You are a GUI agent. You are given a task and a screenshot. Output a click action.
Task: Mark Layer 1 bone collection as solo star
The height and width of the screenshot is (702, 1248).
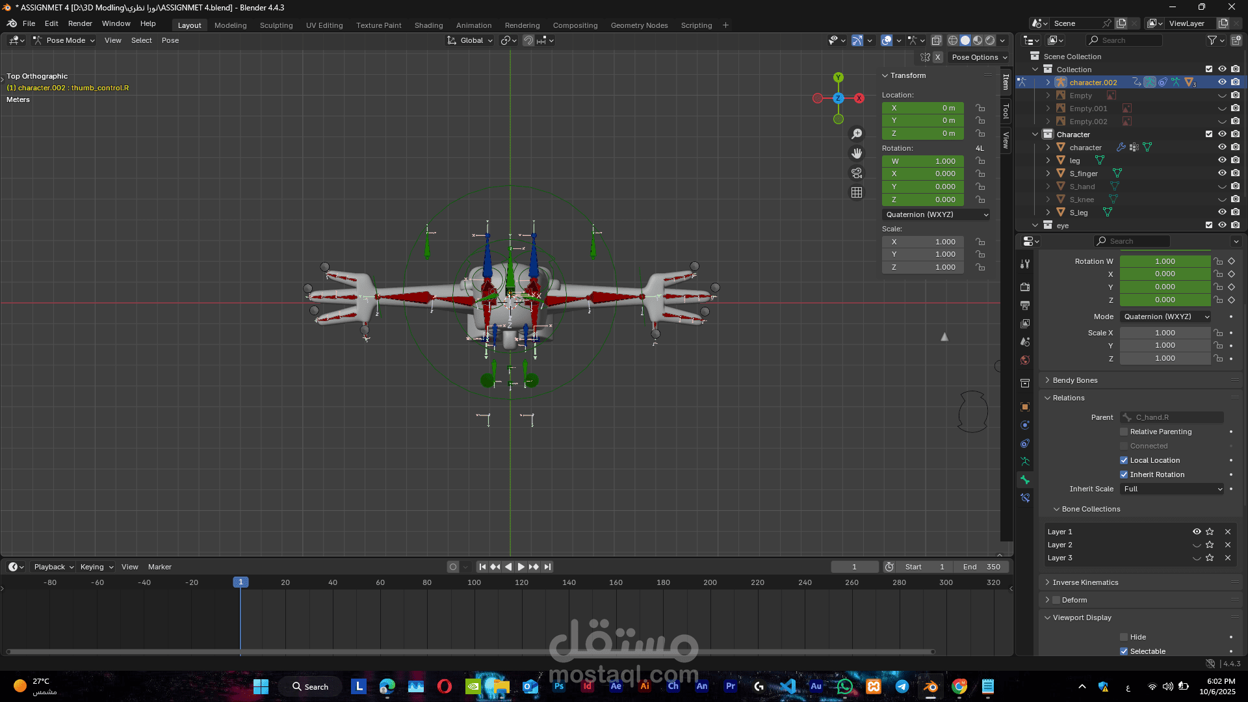coord(1210,532)
